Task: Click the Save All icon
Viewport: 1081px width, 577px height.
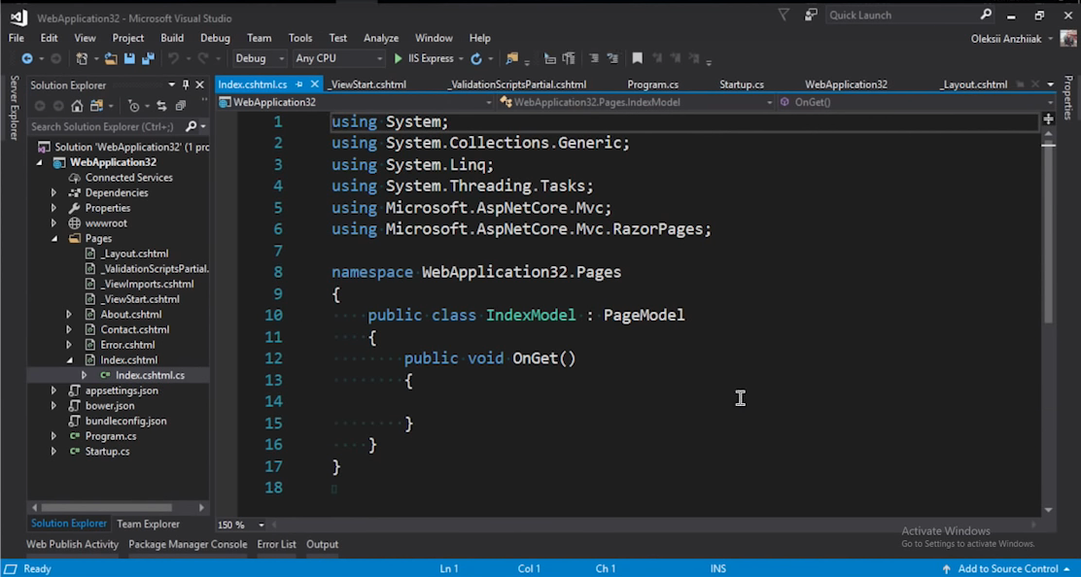Action: (148, 58)
